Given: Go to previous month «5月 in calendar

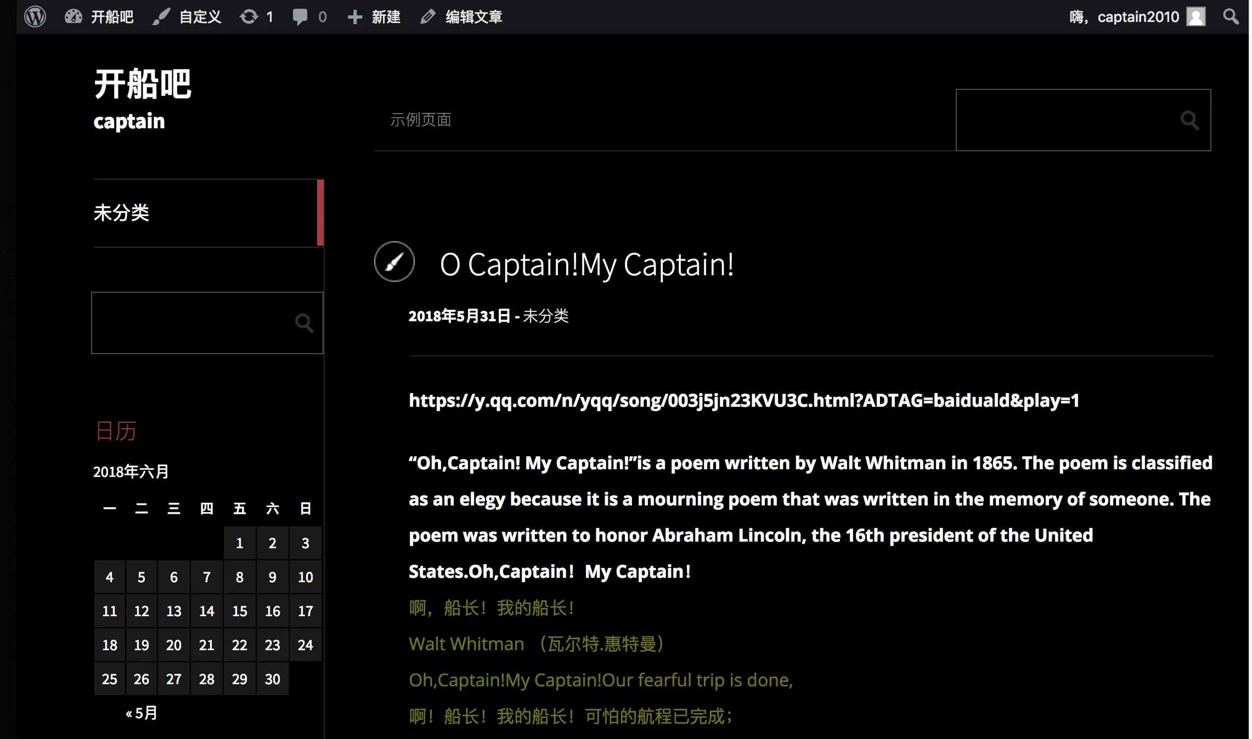Looking at the screenshot, I should [x=142, y=713].
